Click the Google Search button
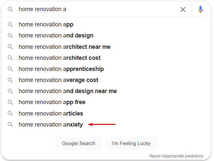This screenshot has height=161, width=215. 79,143
